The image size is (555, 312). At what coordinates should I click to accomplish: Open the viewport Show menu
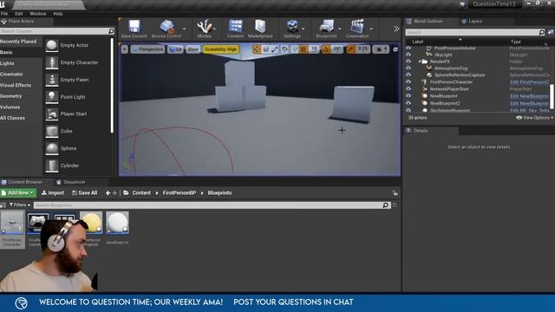(x=193, y=49)
